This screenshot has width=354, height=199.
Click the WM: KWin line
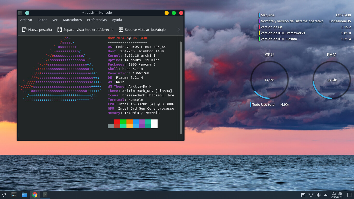pyautogui.click(x=116, y=82)
